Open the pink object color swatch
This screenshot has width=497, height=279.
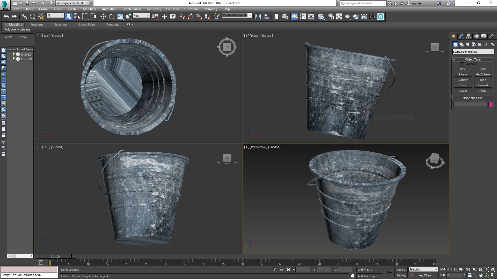point(491,104)
